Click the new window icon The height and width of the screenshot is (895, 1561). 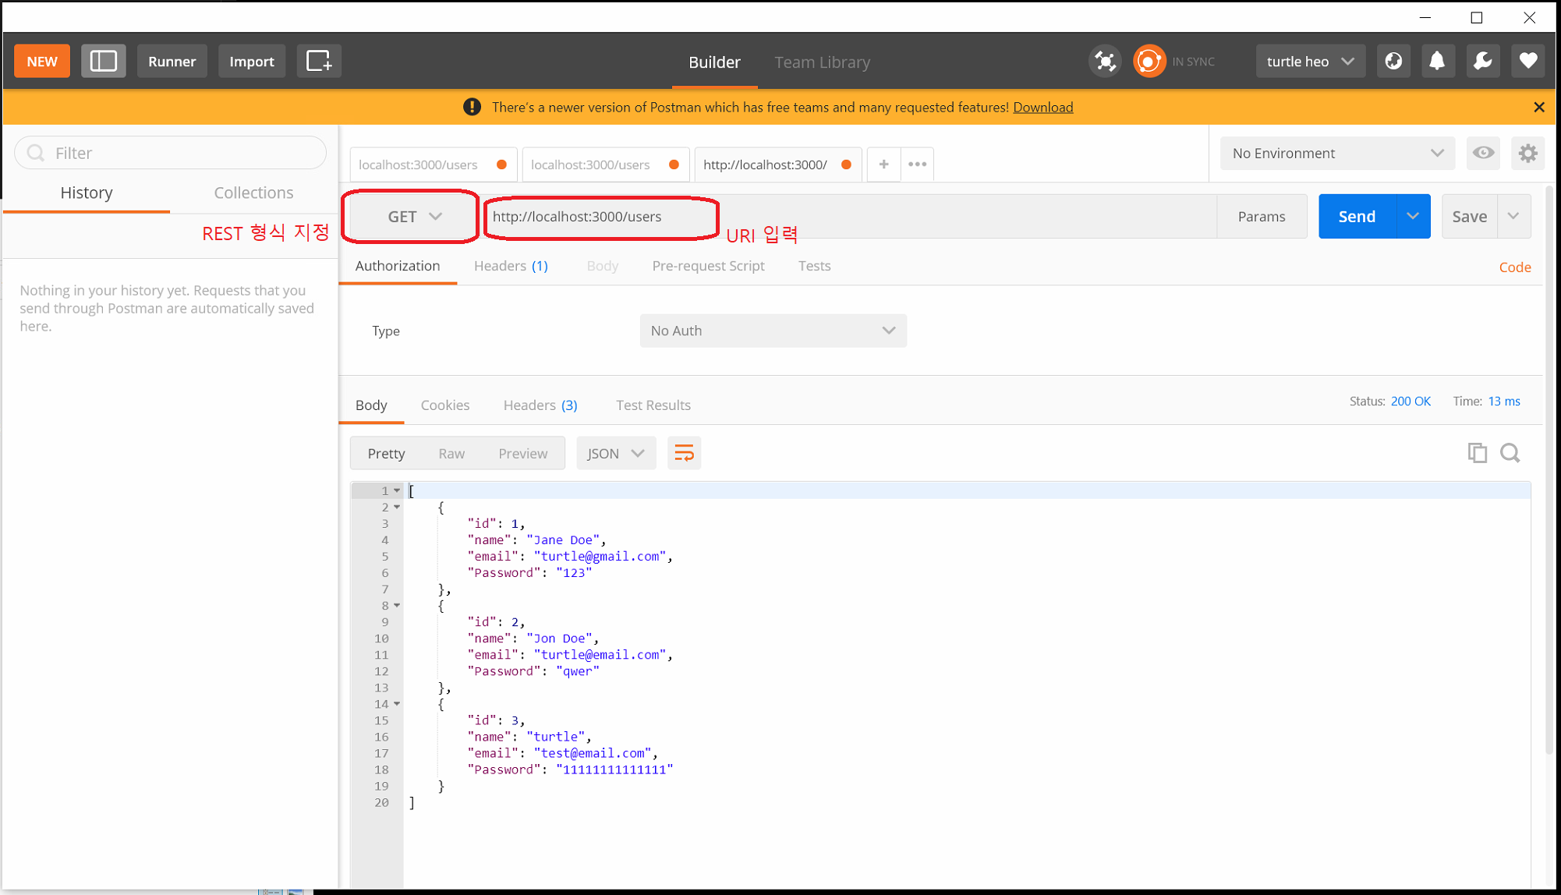(318, 61)
